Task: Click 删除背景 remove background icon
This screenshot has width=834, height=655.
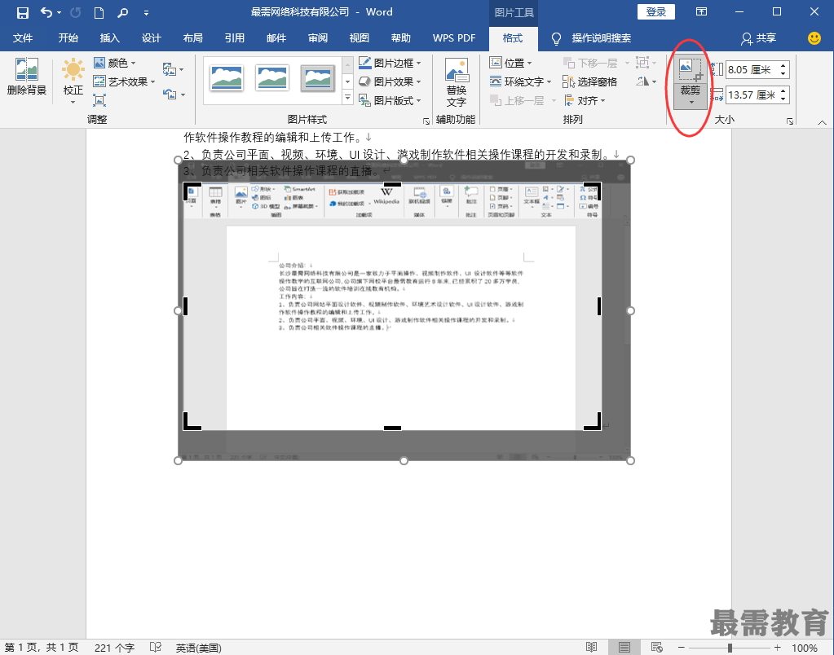Action: click(x=27, y=77)
